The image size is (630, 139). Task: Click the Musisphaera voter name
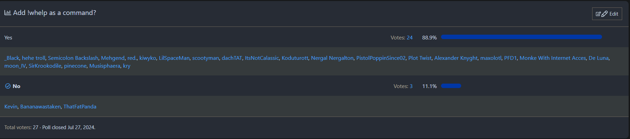pyautogui.click(x=105, y=66)
